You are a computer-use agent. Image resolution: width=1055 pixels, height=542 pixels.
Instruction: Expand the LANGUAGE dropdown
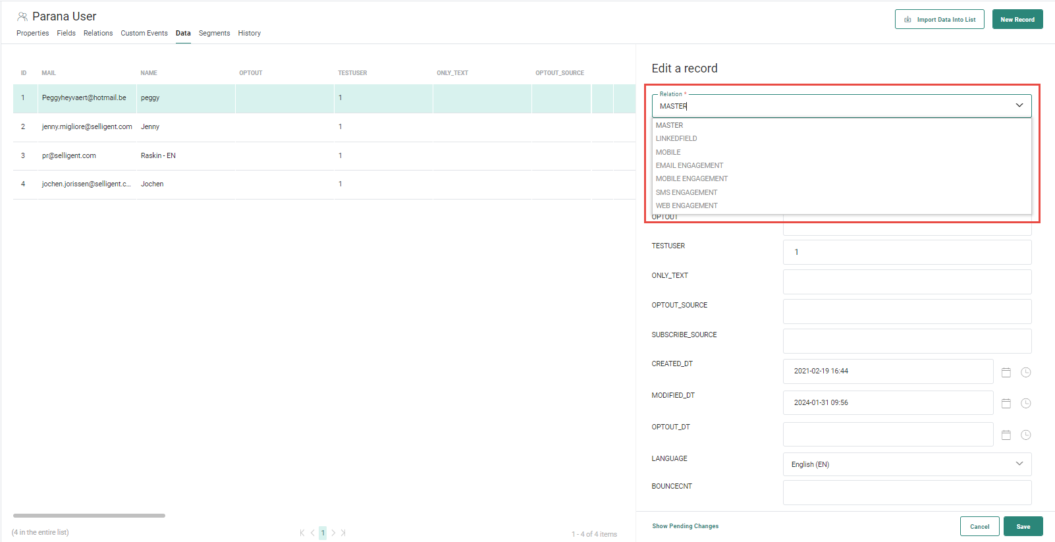click(x=1019, y=464)
